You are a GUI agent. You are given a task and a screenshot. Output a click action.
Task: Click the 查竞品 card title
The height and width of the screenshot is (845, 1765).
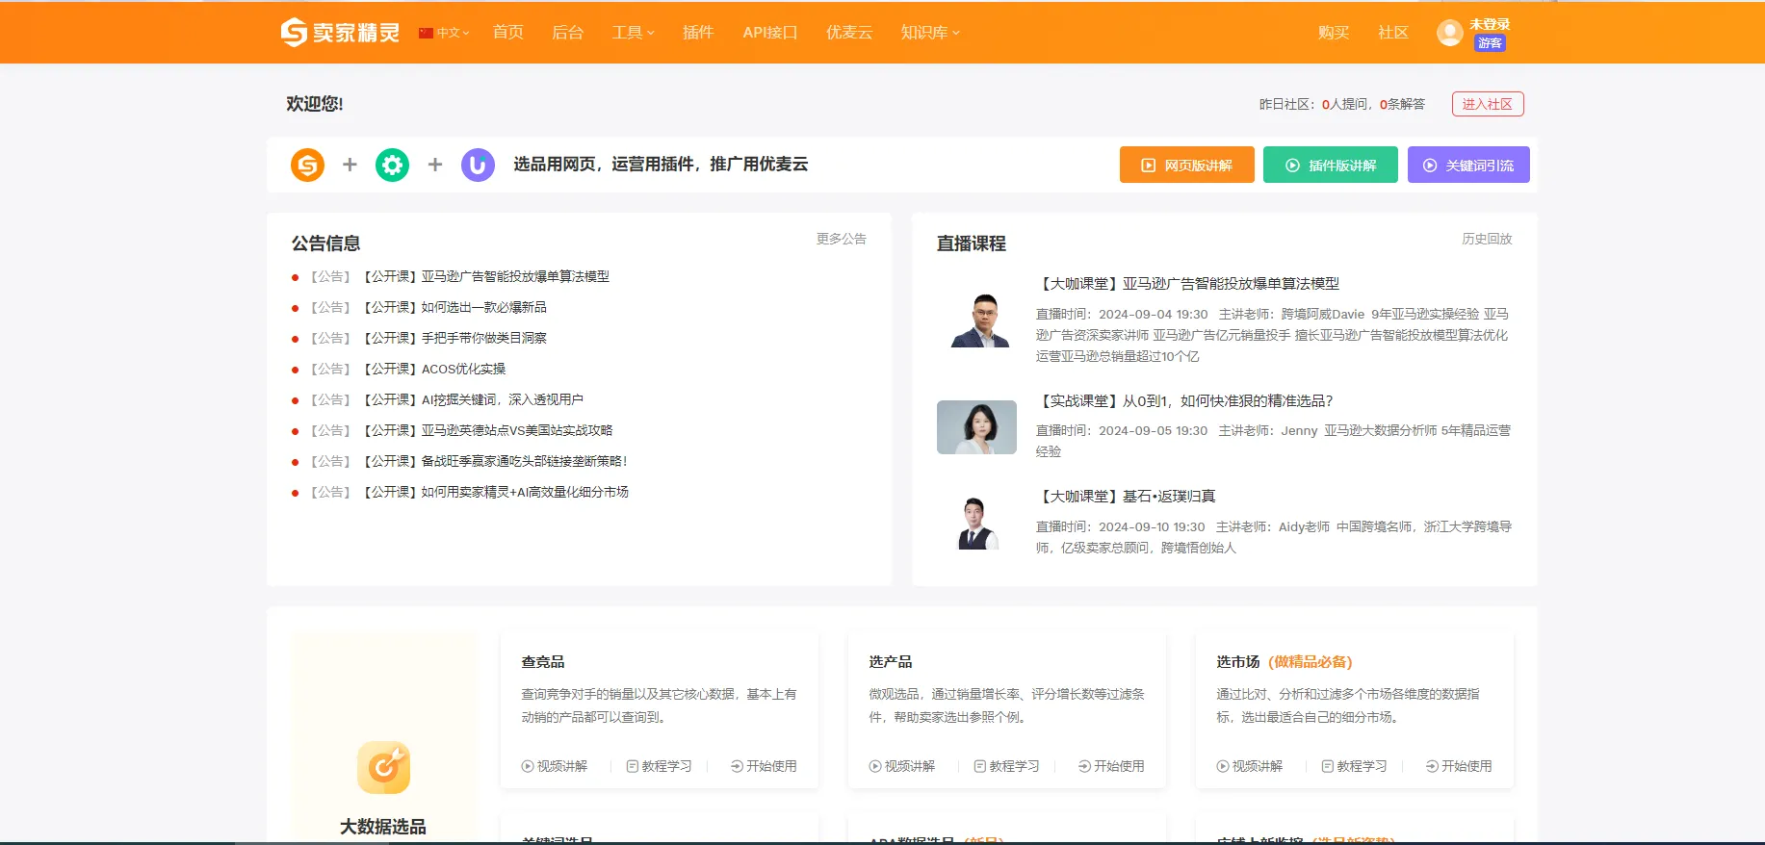pos(543,662)
